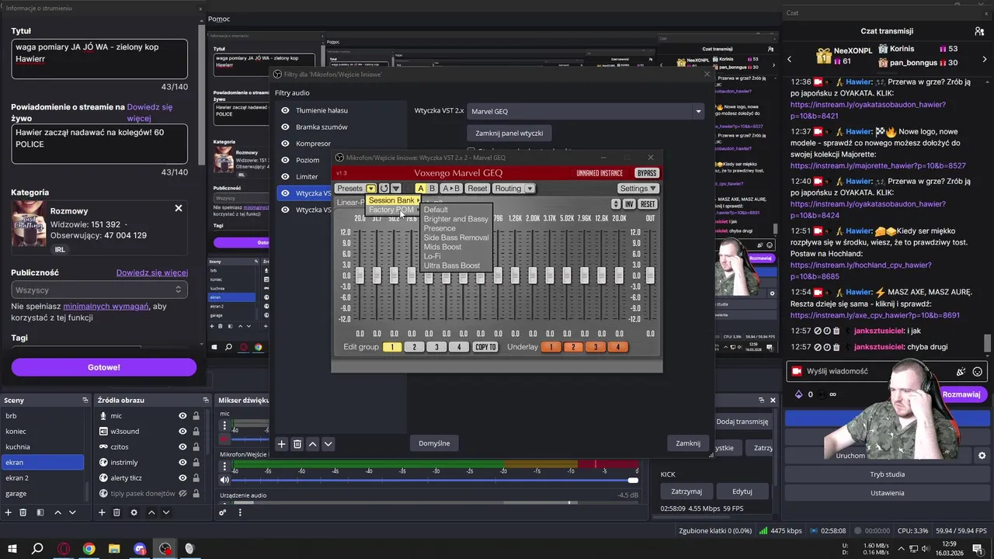Open the Presets dropdown arrow in Marvel GEQ

[x=371, y=189]
